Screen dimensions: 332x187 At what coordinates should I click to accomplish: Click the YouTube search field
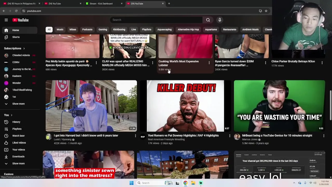coord(156,20)
